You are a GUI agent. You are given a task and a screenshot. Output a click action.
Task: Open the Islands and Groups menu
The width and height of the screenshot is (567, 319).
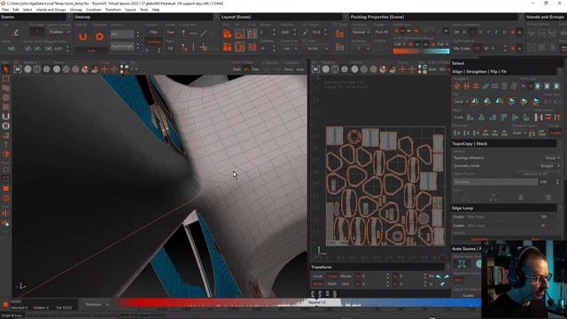[x=51, y=10]
